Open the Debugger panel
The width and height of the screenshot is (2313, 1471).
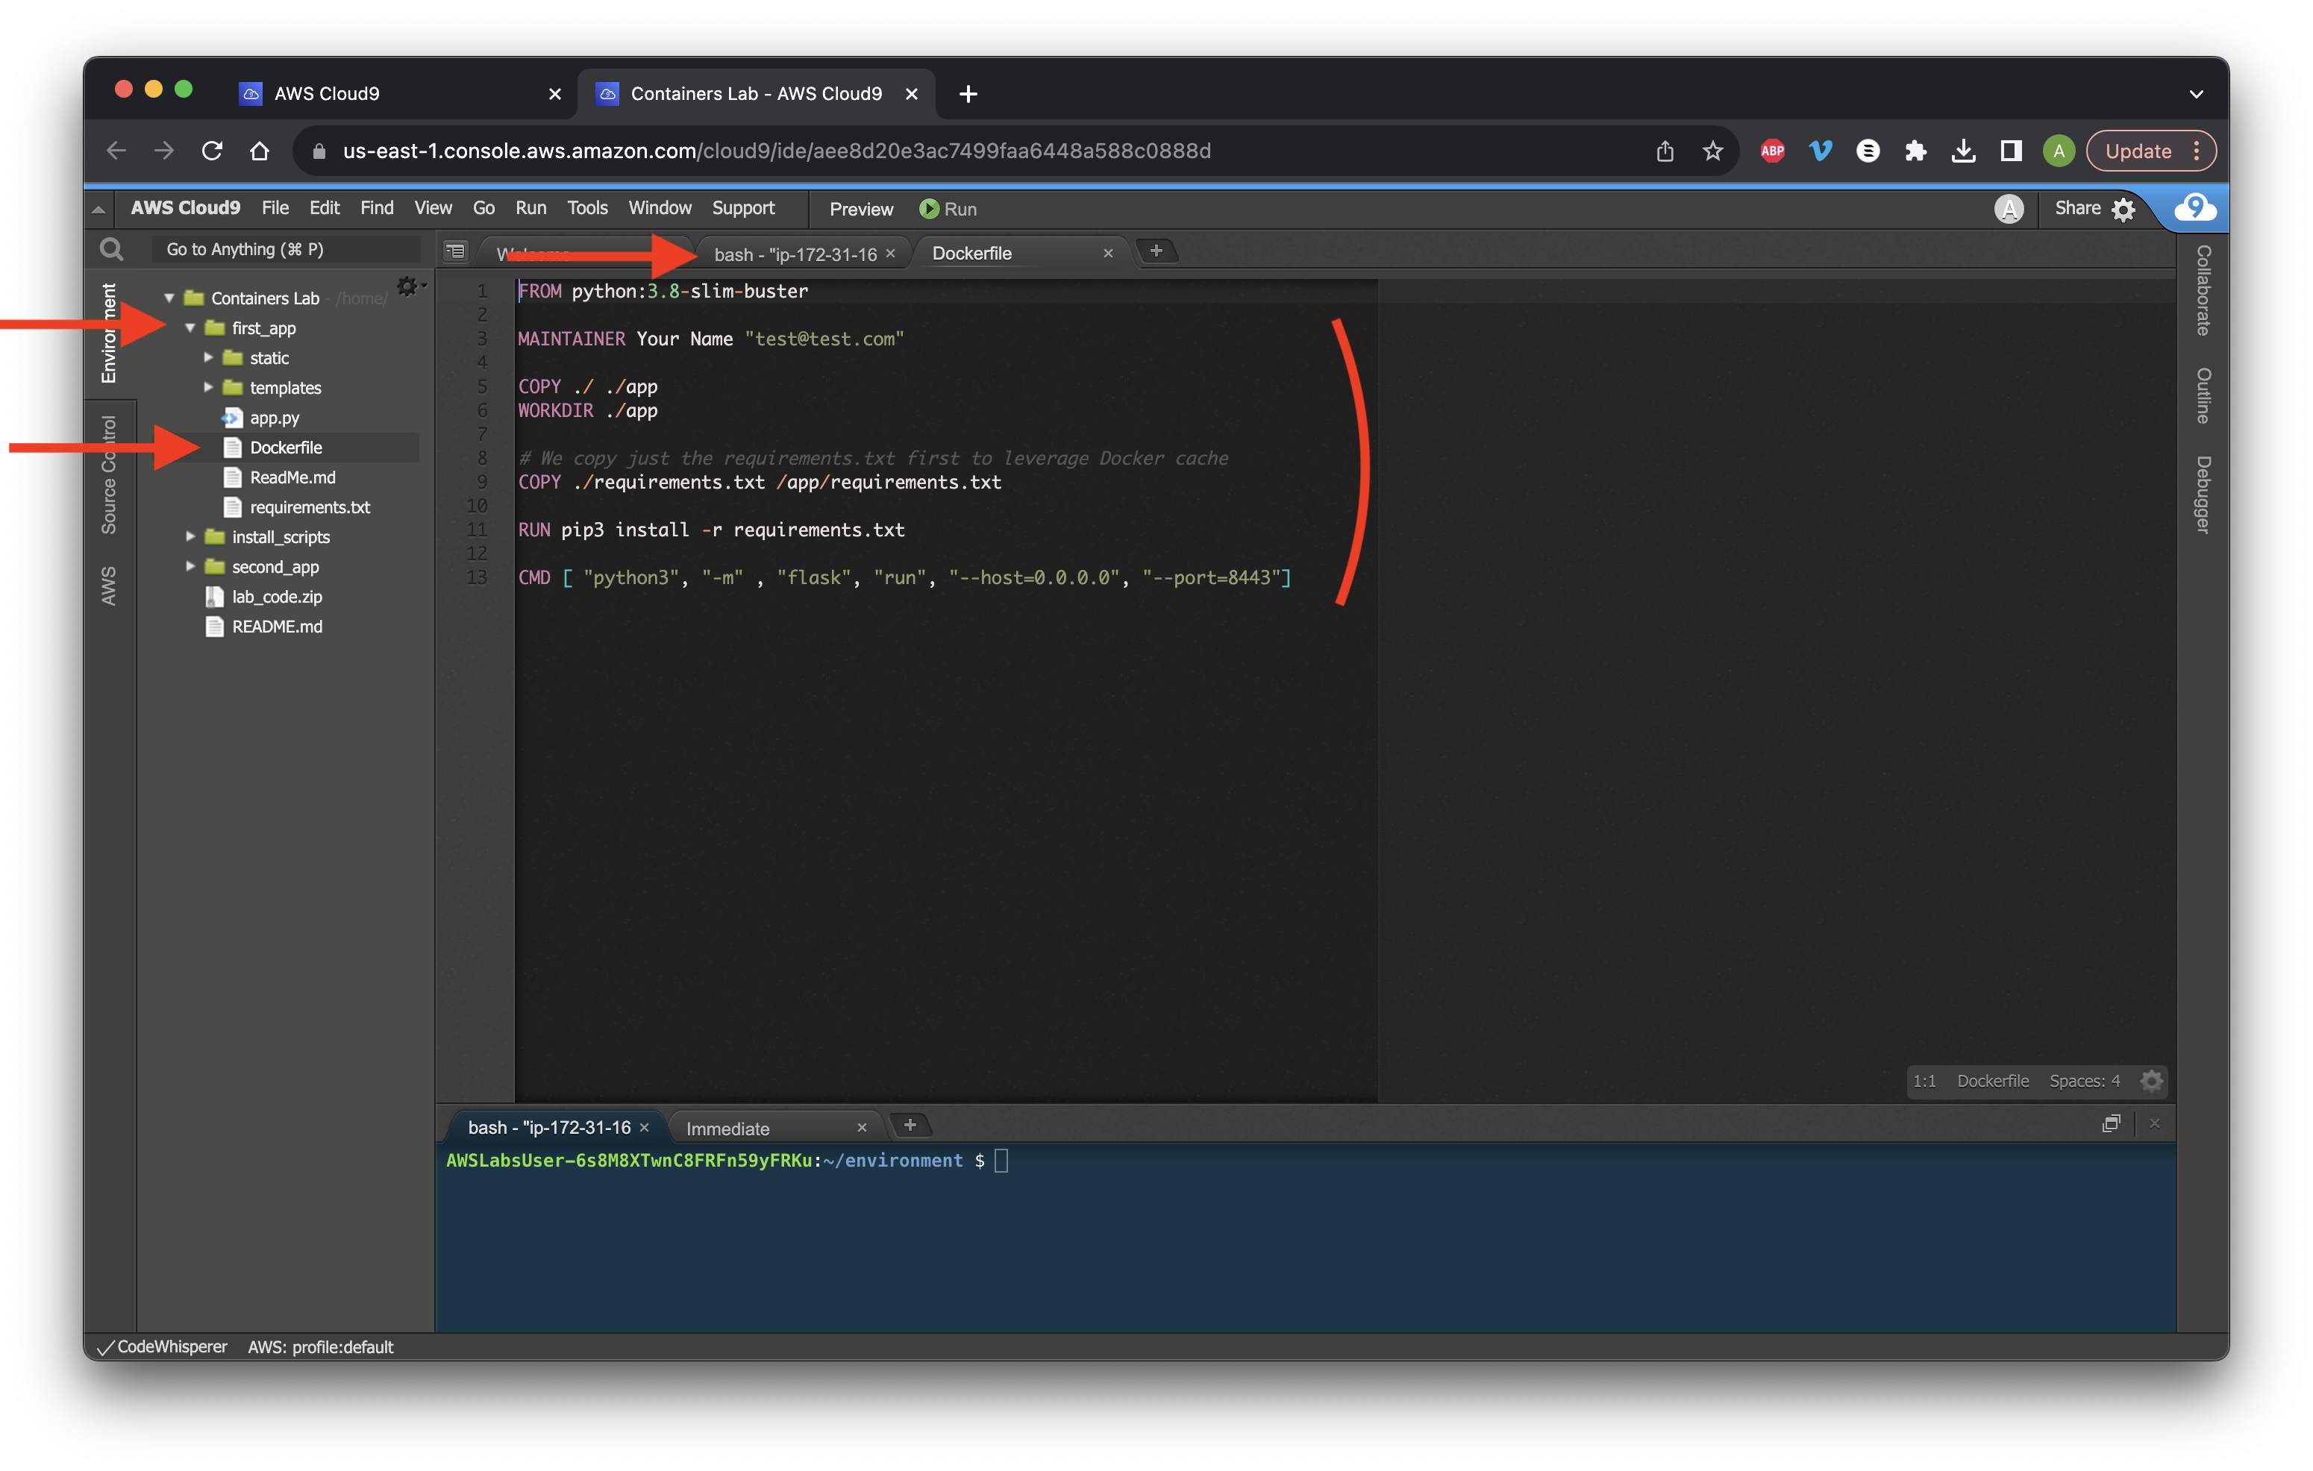click(x=2203, y=495)
